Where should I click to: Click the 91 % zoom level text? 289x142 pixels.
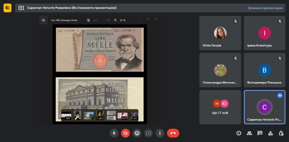pos(122,20)
